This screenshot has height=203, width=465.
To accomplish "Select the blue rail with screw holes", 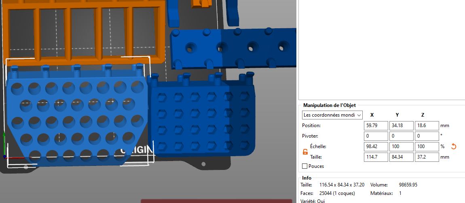I will [x=233, y=49].
